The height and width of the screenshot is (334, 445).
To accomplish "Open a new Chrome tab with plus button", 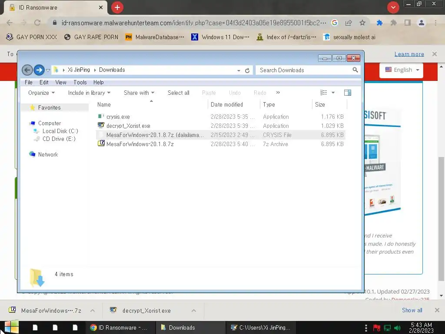I will point(117,7).
